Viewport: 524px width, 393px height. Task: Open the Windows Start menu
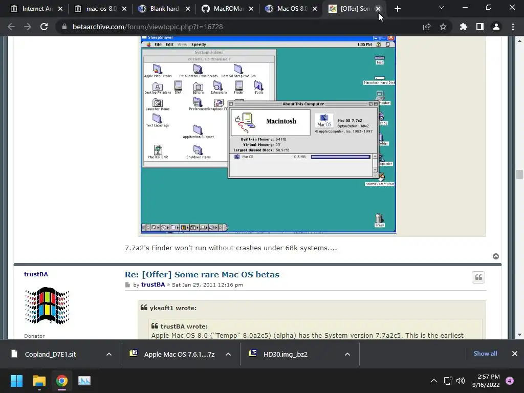click(16, 381)
